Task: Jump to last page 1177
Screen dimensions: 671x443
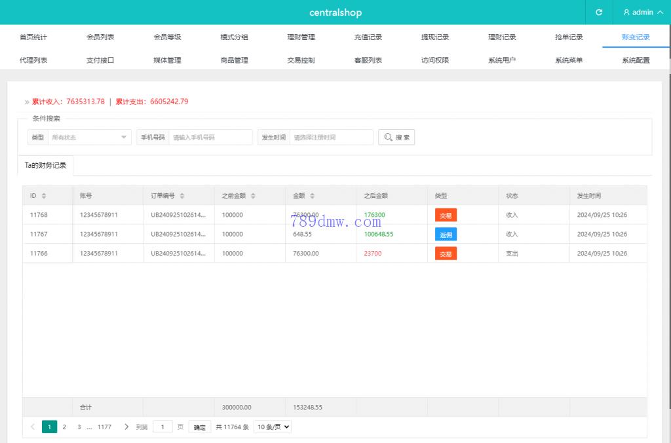Action: click(104, 427)
